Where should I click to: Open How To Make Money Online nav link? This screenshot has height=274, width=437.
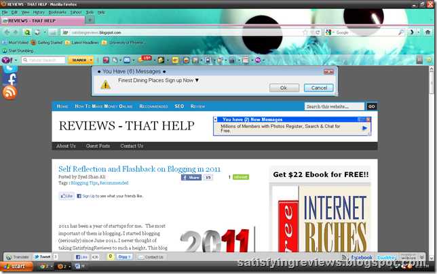coord(103,106)
